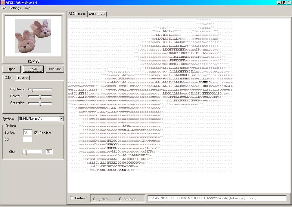Switch to the ASCII Image tab
The height and width of the screenshot is (207, 292).
(x=77, y=14)
